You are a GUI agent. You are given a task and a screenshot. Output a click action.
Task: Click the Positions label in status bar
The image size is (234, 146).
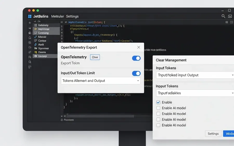69,120
